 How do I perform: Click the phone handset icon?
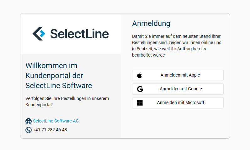[29, 130]
